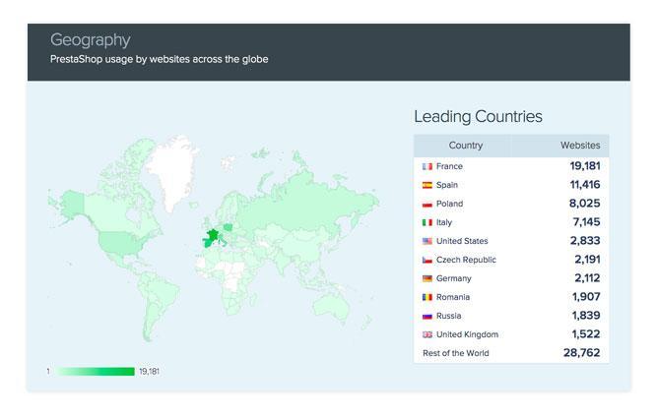Click Alaska on the world map
This screenshot has height=418, width=655.
coord(72,204)
